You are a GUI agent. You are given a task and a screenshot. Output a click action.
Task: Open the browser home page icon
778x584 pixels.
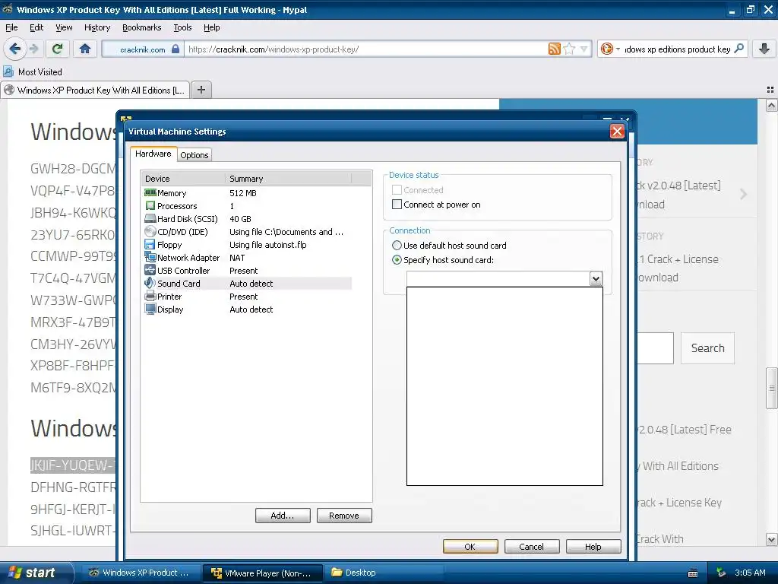pos(85,49)
